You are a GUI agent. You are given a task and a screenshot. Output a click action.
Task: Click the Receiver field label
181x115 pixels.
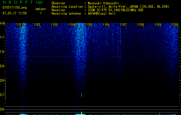pos(58,10)
